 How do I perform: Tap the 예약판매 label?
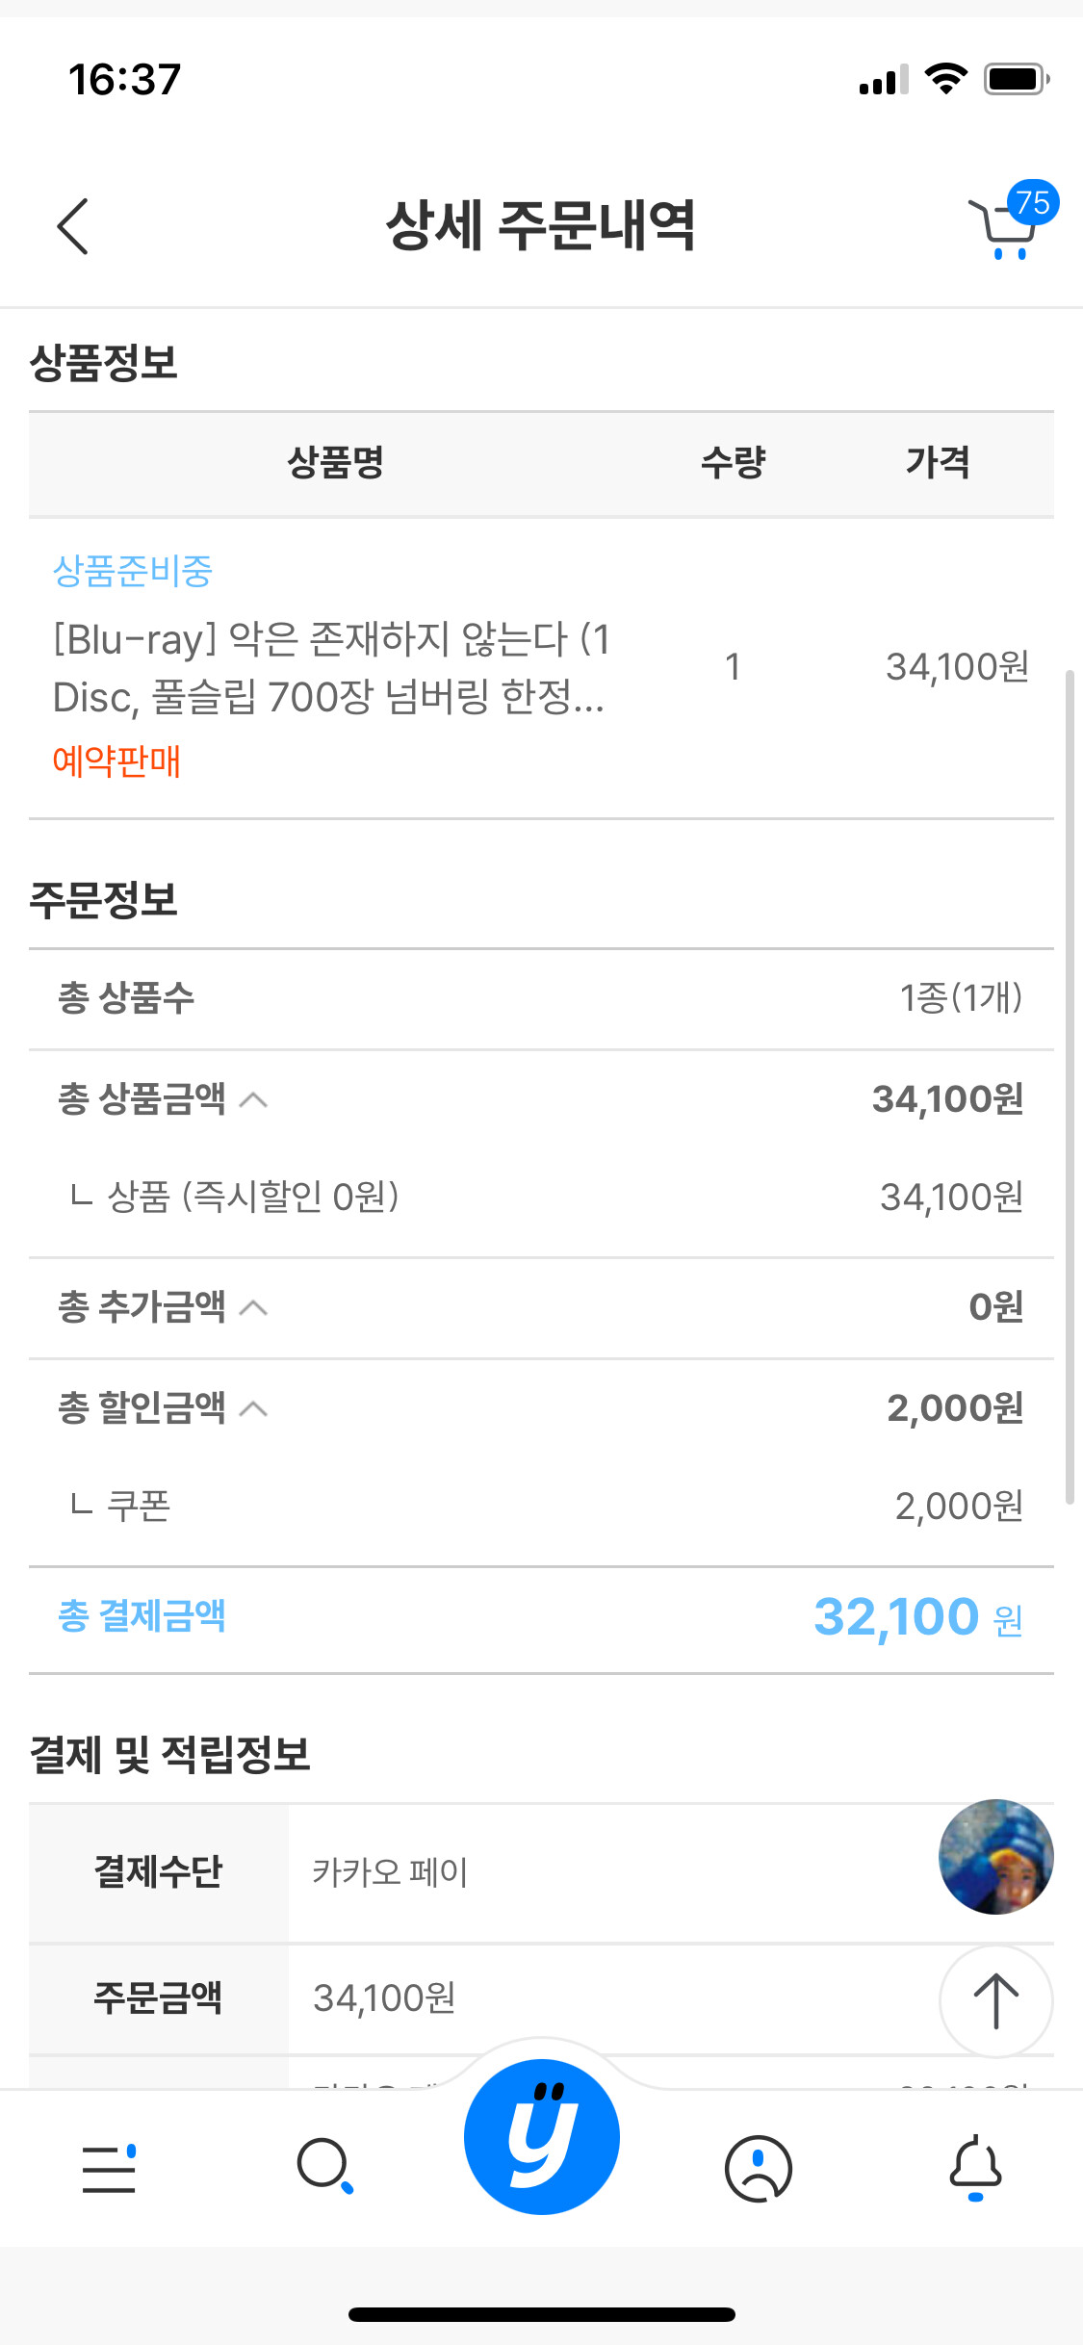(x=116, y=760)
